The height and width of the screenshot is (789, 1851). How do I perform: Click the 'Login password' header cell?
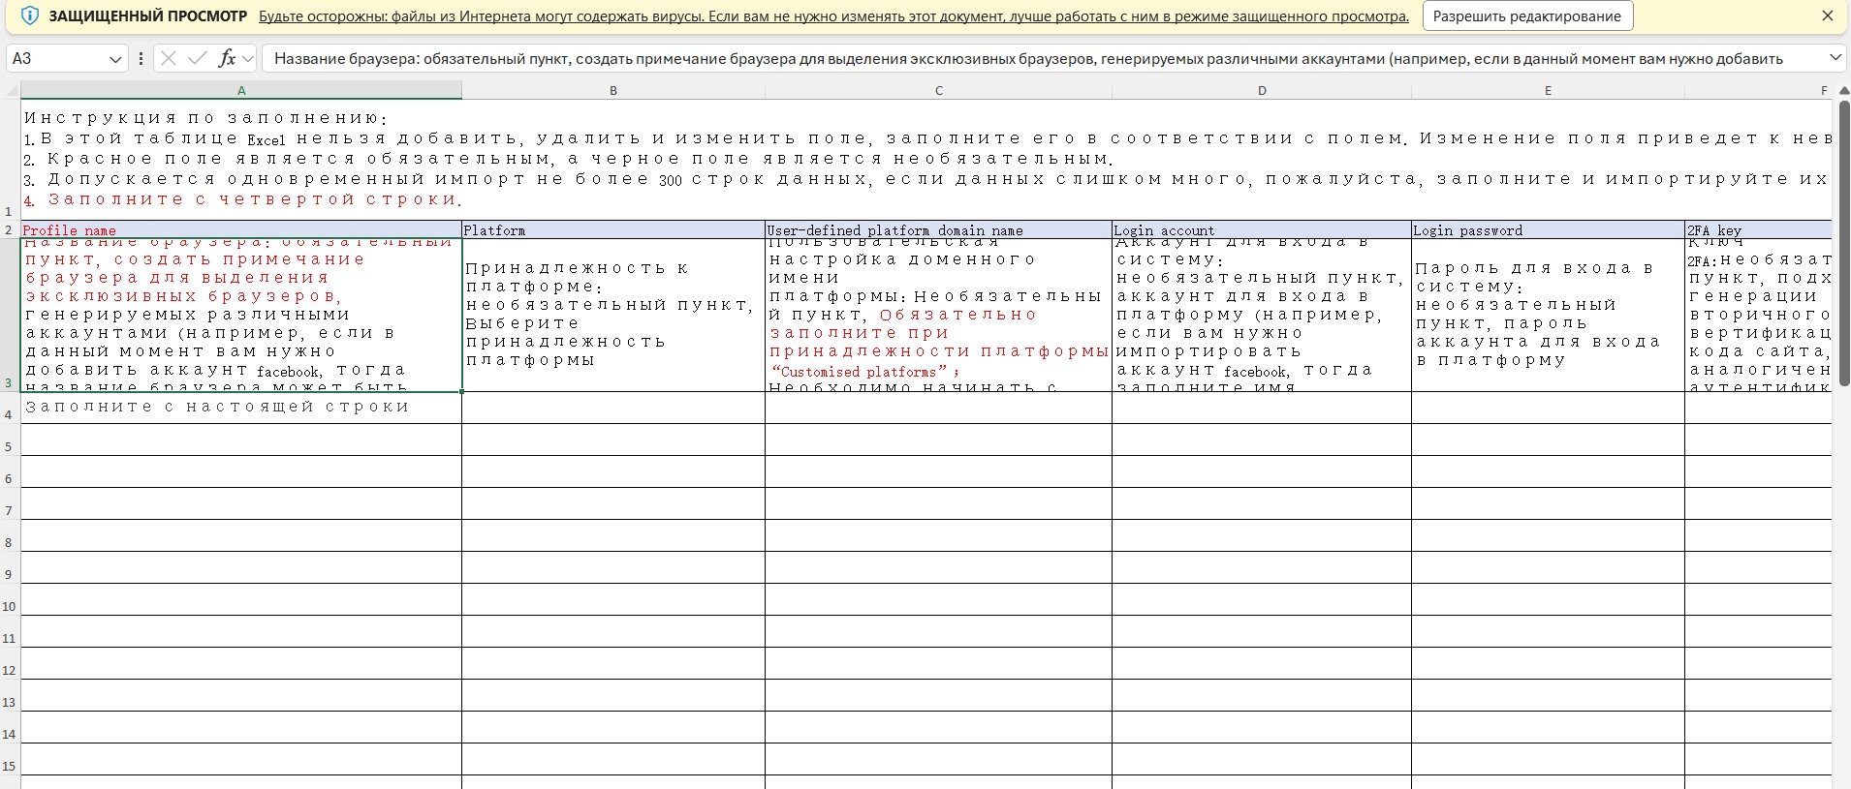coord(1548,230)
